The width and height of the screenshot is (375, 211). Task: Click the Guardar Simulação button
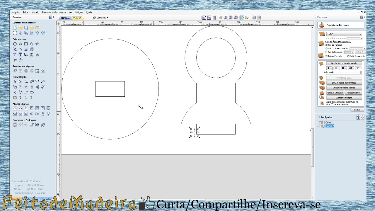344,98
